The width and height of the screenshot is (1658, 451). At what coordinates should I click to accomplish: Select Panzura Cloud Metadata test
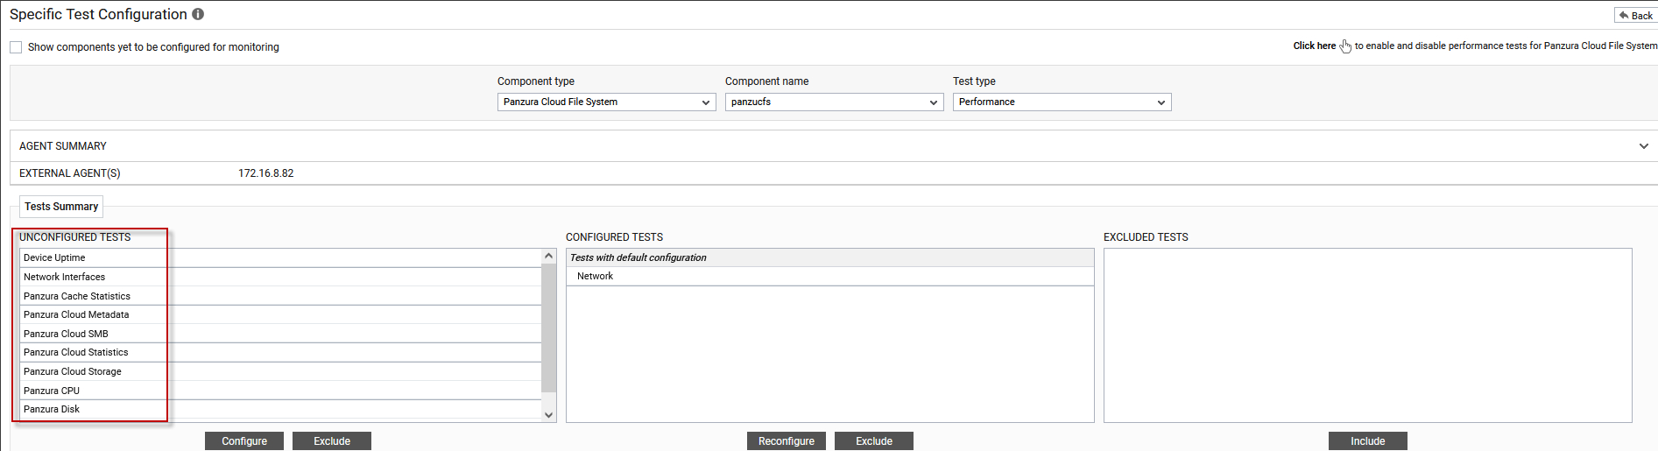click(280, 314)
